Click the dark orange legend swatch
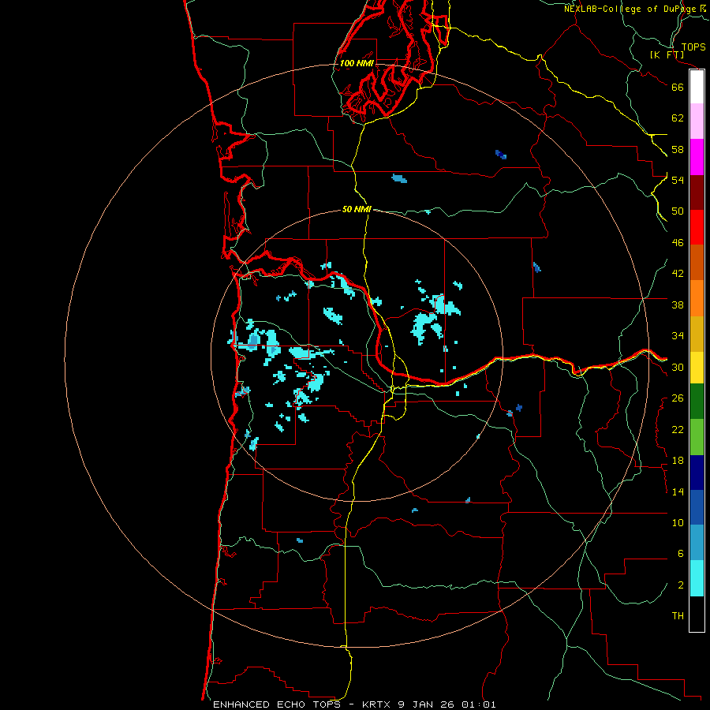 (697, 262)
